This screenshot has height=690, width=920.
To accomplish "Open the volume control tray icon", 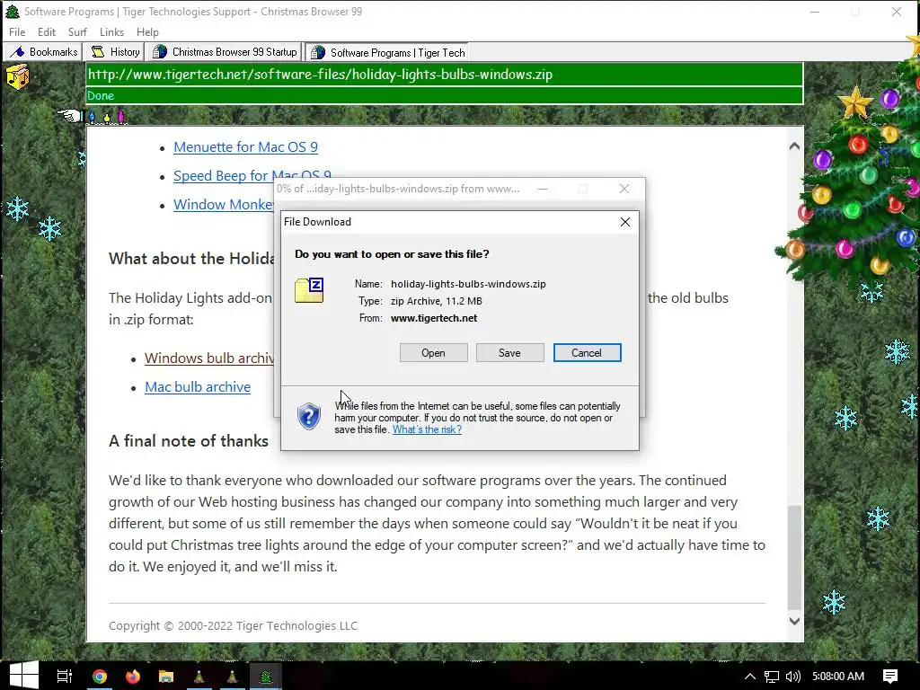I will click(792, 677).
